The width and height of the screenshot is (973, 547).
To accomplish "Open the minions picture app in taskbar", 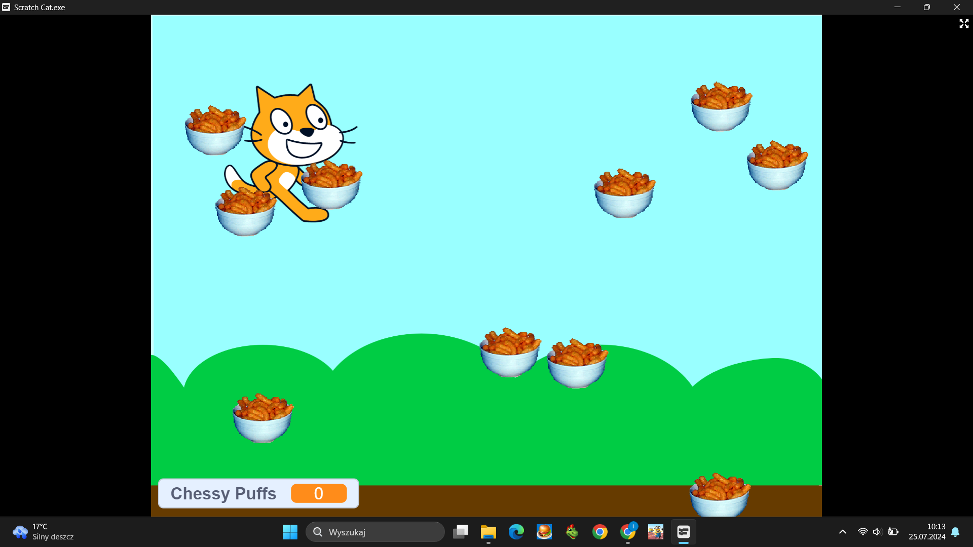I will 656,532.
